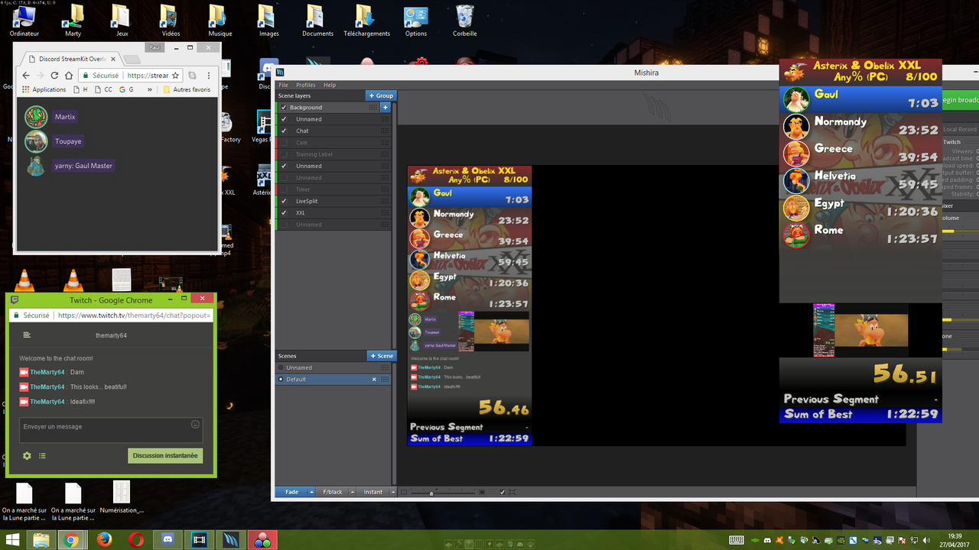Click the + Scene button
Screen dimensions: 979x550
pyautogui.click(x=382, y=356)
